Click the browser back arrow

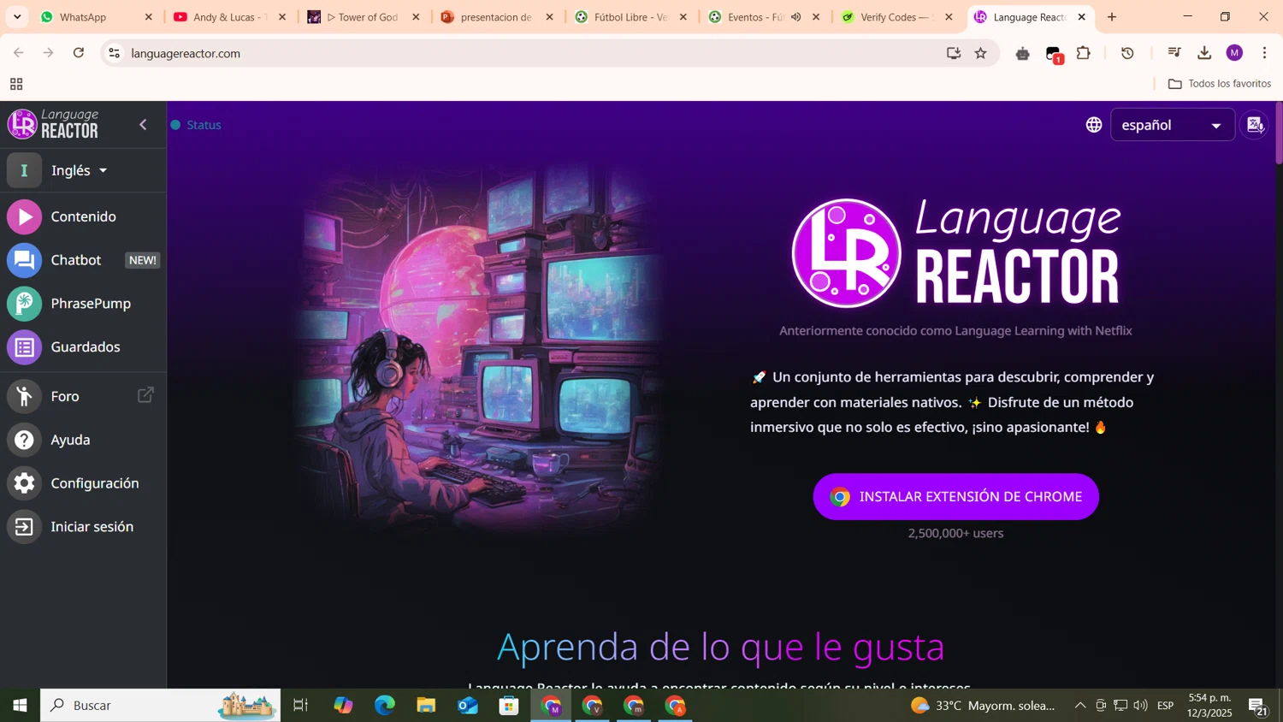tap(19, 53)
